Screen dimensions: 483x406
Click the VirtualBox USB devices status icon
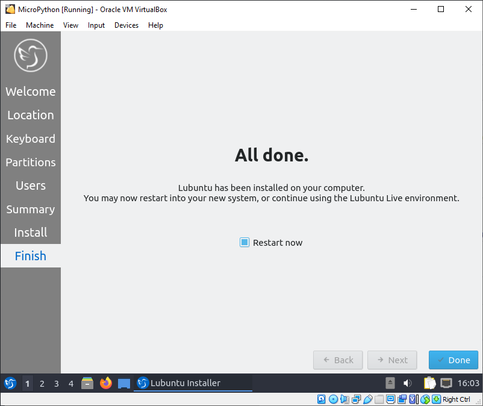(367, 399)
